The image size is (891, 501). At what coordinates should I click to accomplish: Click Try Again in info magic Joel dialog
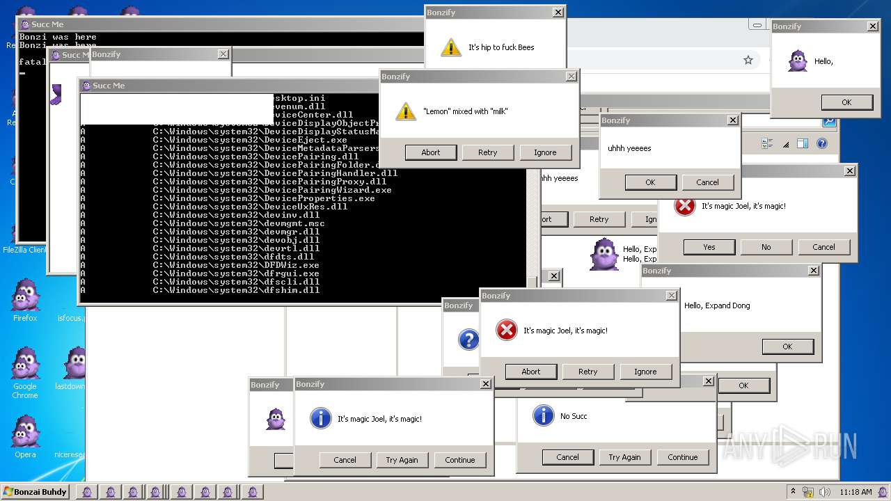(x=402, y=460)
